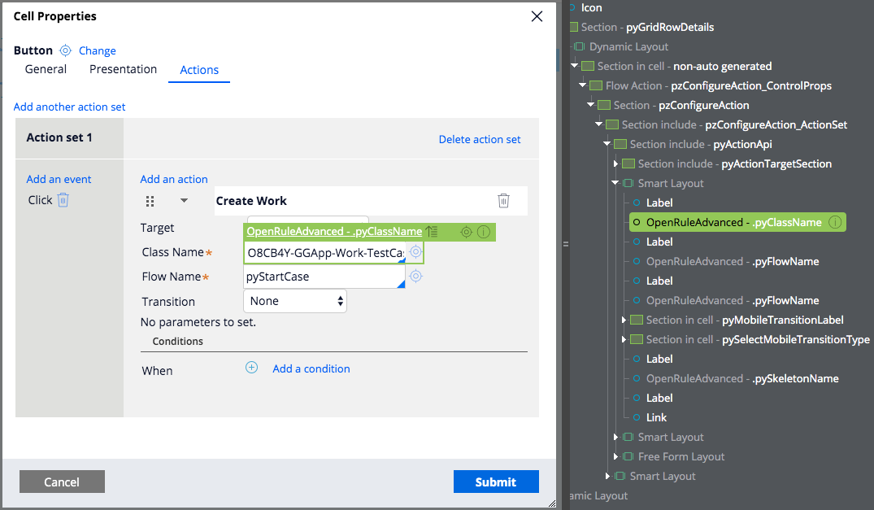
Task: Delete the Click event with trash icon
Action: pyautogui.click(x=63, y=200)
